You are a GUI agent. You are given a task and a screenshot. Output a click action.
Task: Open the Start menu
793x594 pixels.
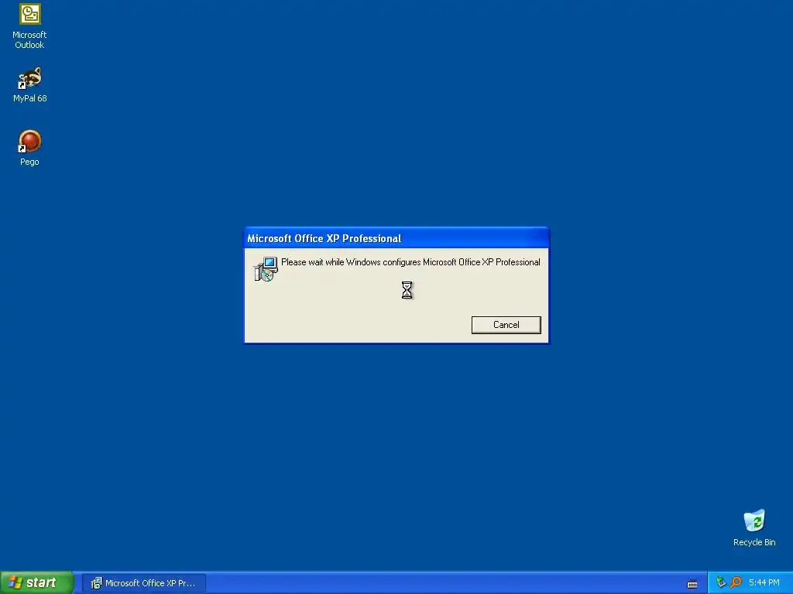click(x=37, y=583)
